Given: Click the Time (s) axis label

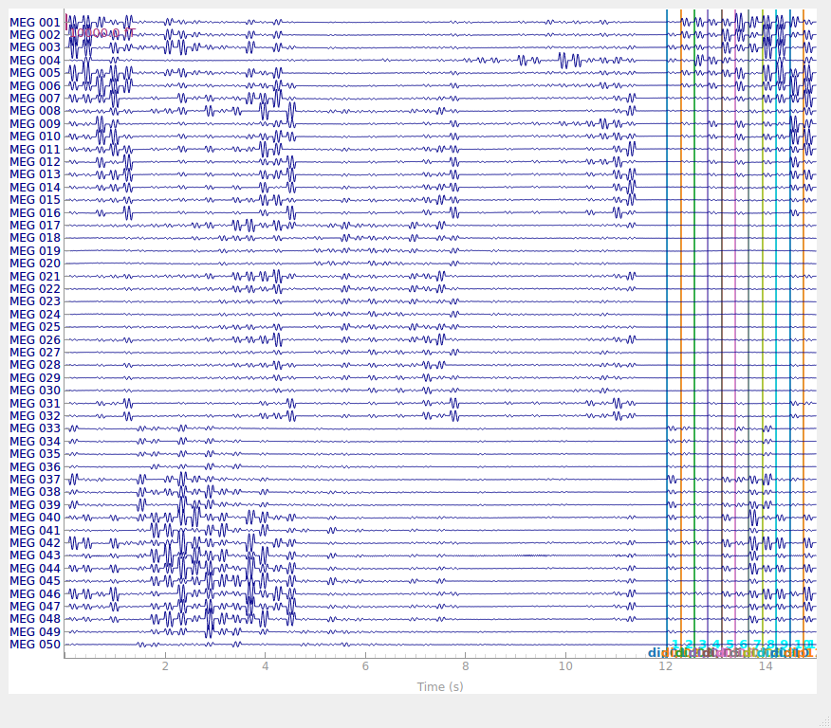Looking at the screenshot, I should coord(440,686).
